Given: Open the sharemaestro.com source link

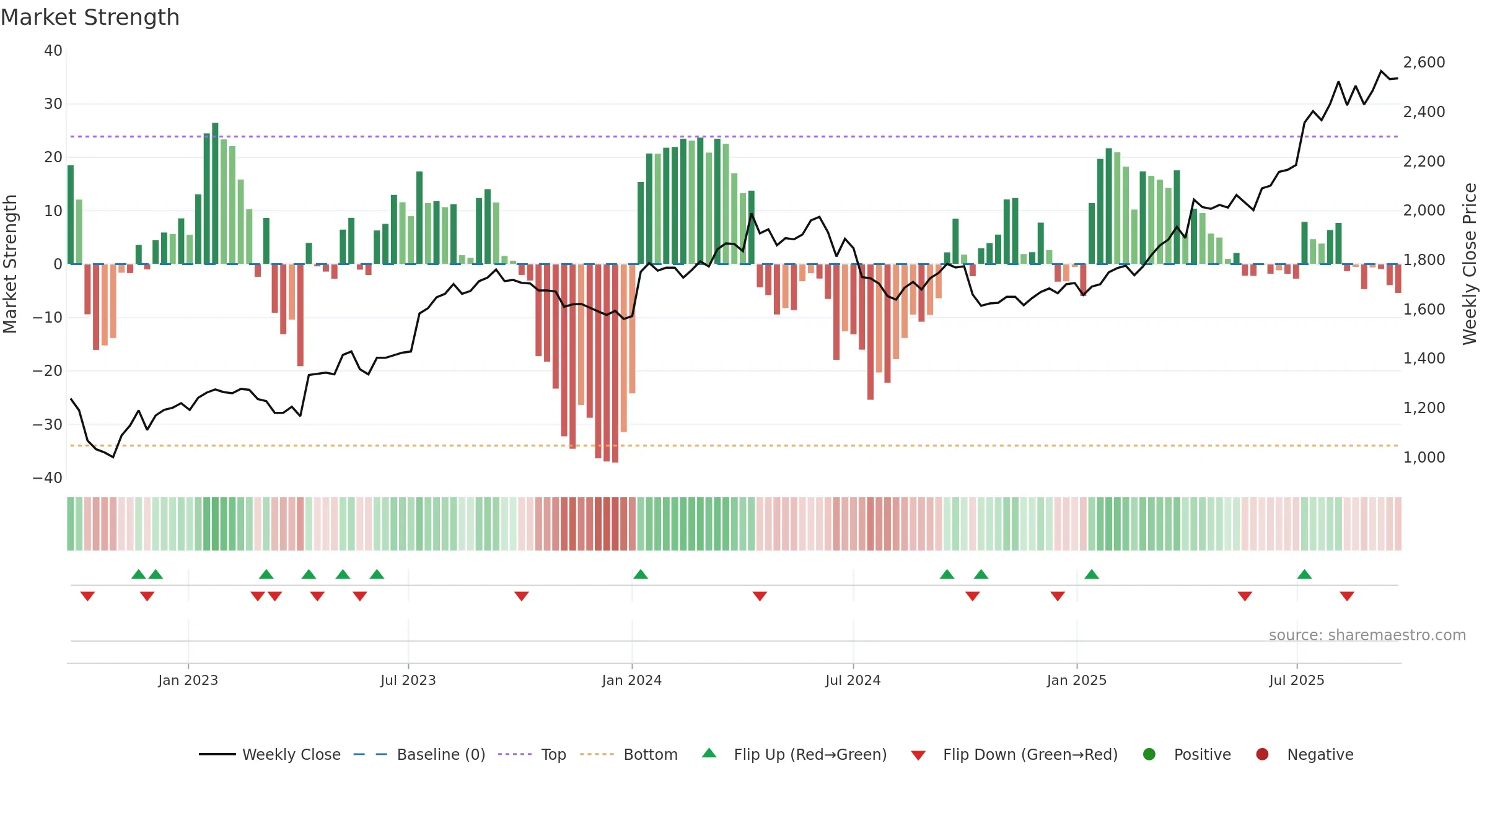Looking at the screenshot, I should pyautogui.click(x=1367, y=635).
